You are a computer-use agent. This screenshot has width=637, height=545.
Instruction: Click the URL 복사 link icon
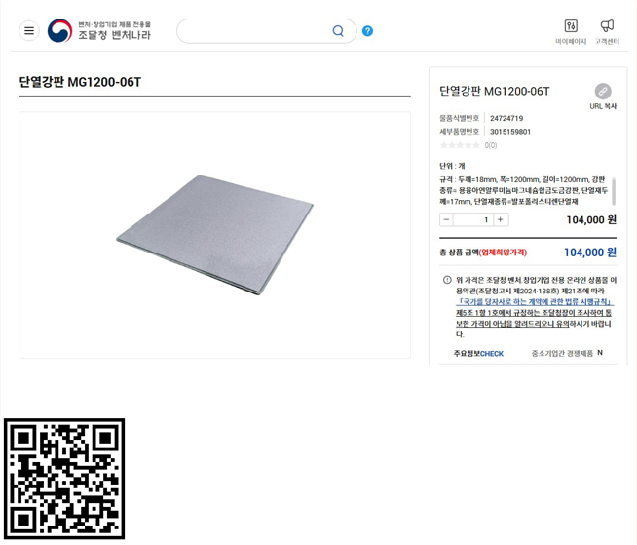pyautogui.click(x=603, y=91)
